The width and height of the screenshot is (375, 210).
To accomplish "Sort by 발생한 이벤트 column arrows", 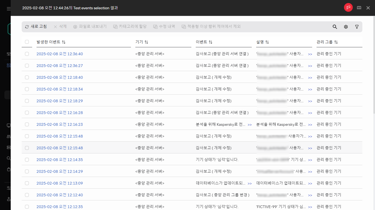I will (x=64, y=42).
